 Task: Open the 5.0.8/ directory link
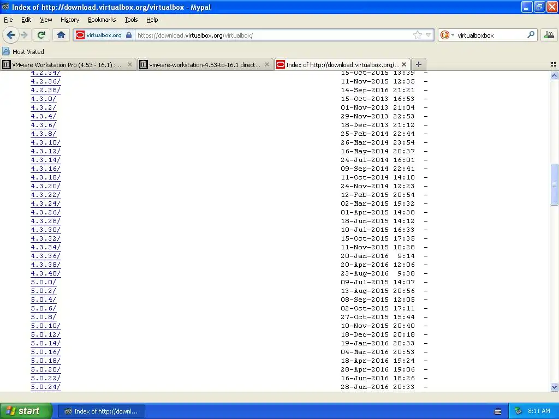(x=44, y=317)
